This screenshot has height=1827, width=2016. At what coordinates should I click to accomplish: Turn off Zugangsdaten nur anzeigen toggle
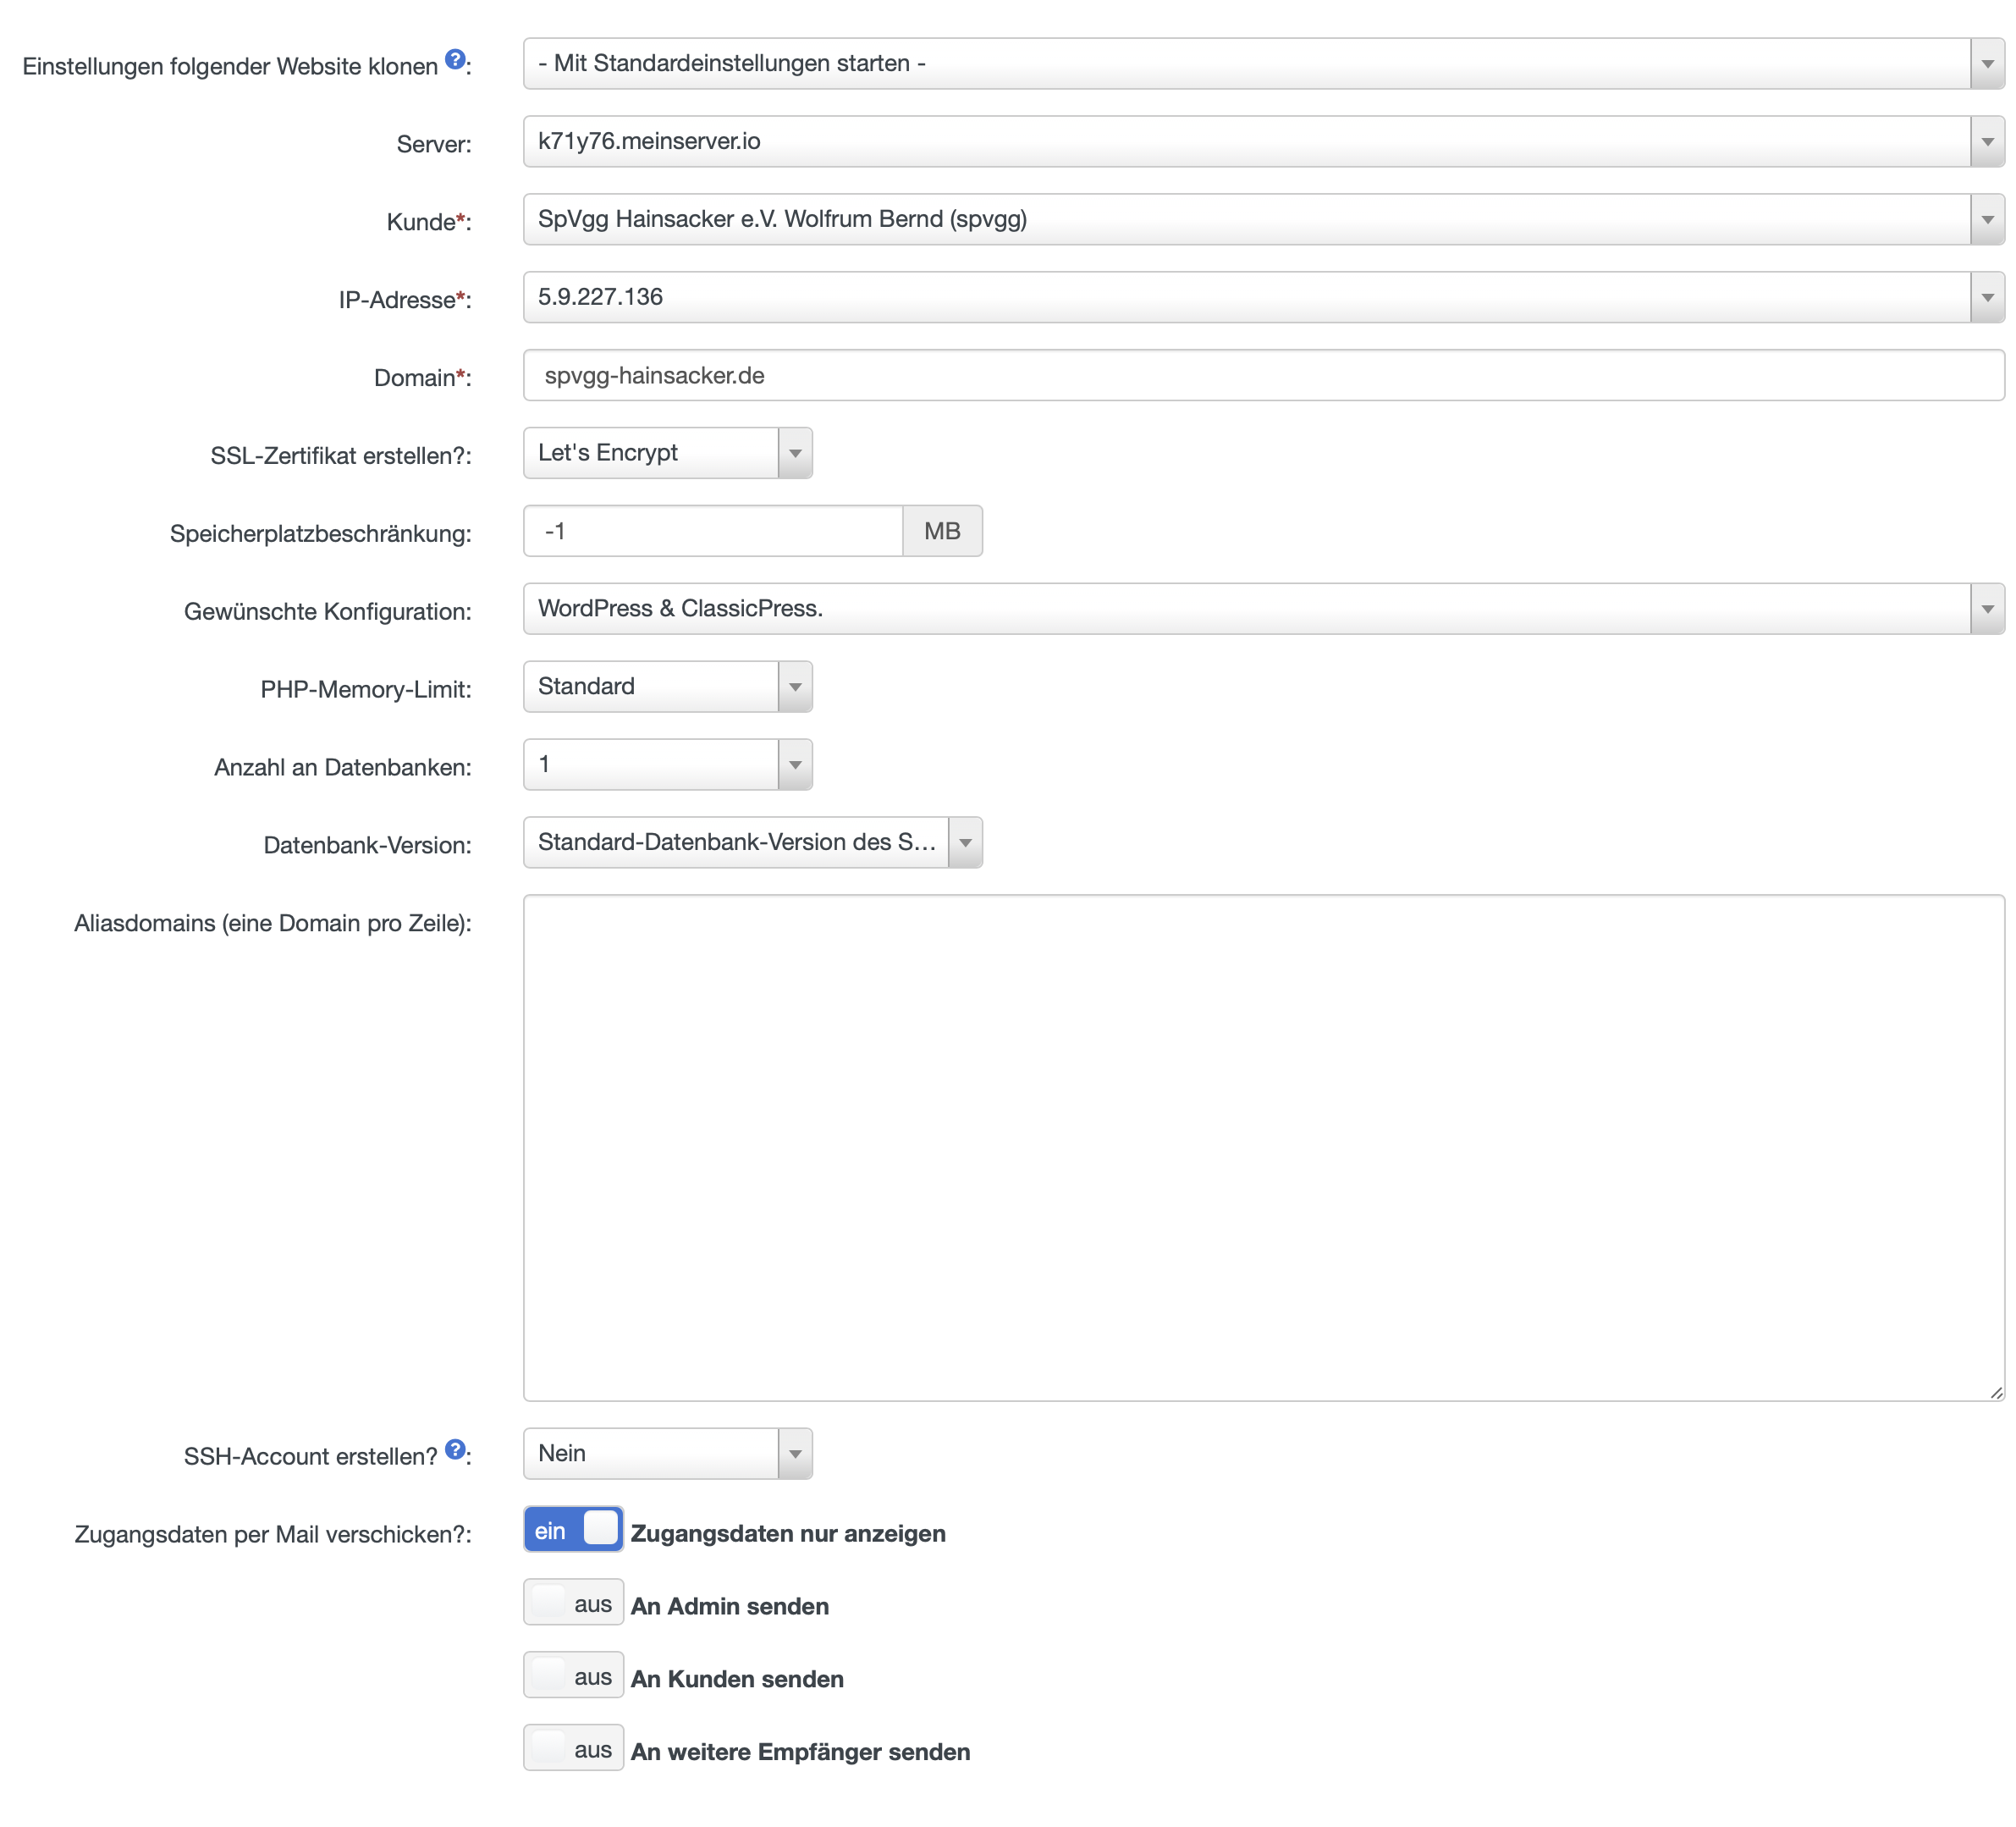coord(573,1529)
